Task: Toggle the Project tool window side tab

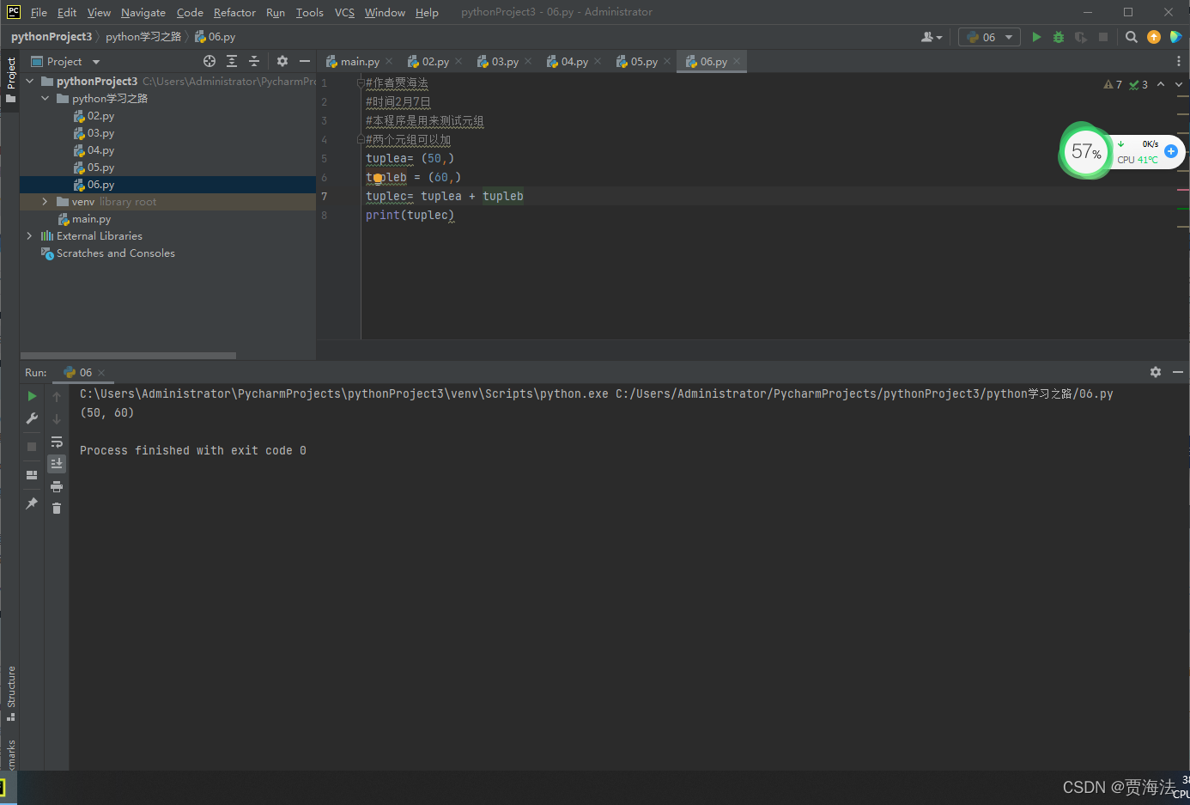Action: [10, 81]
